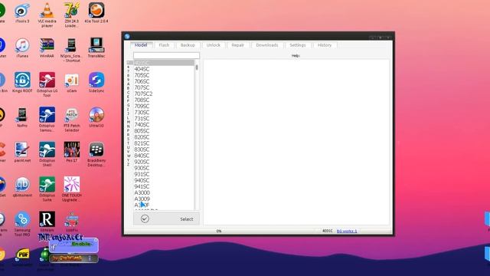The height and width of the screenshot is (276, 490).
Task: Switch to the Model tab
Action: pyautogui.click(x=141, y=45)
